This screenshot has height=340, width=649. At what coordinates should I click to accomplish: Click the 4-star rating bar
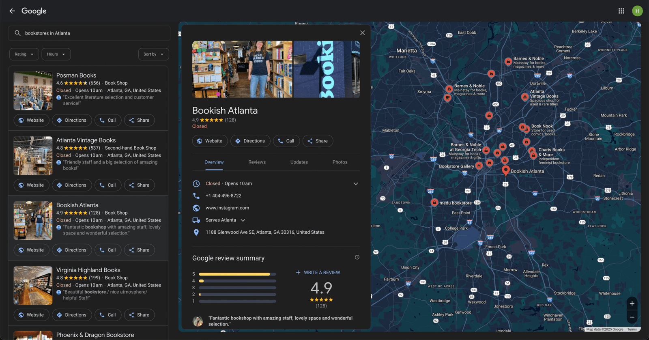click(x=237, y=281)
